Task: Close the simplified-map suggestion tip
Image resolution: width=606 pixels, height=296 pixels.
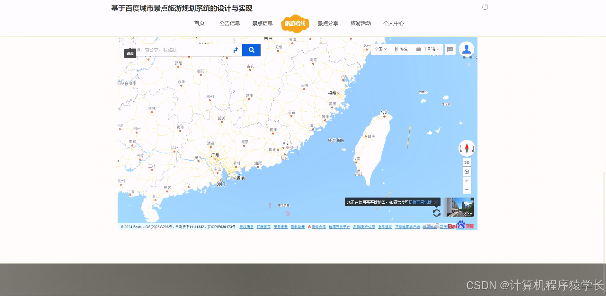Action: pyautogui.click(x=436, y=202)
